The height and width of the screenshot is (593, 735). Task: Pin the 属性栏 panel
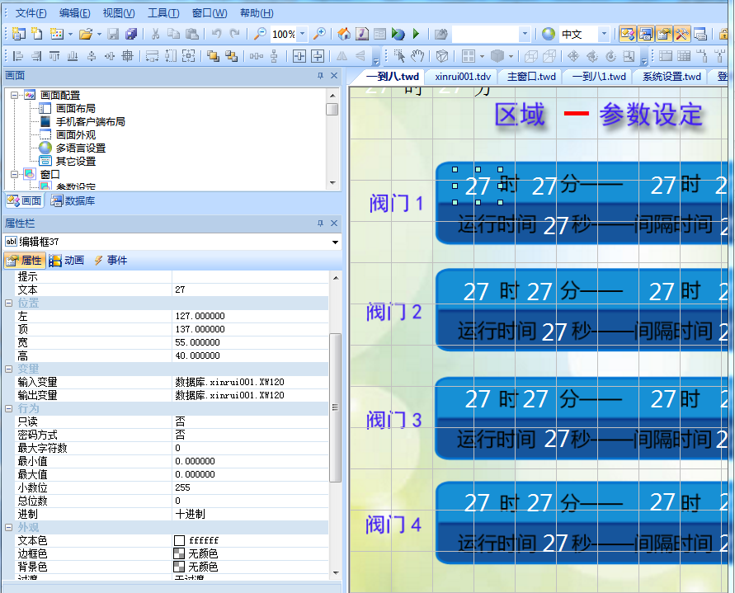(321, 224)
